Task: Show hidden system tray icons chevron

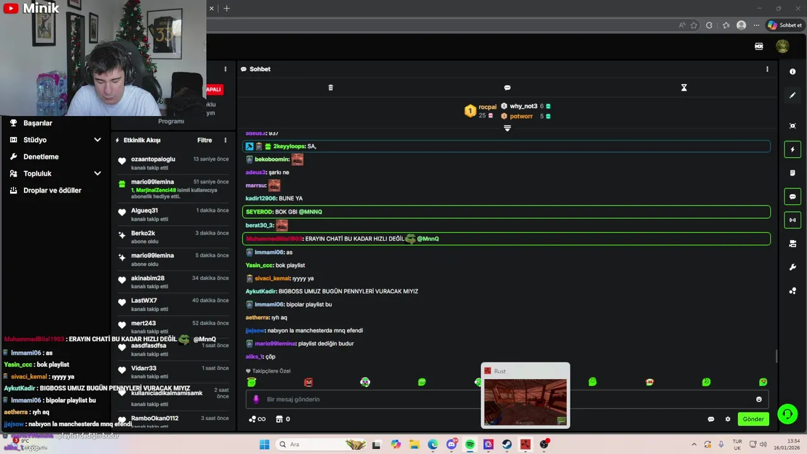Action: (x=694, y=445)
